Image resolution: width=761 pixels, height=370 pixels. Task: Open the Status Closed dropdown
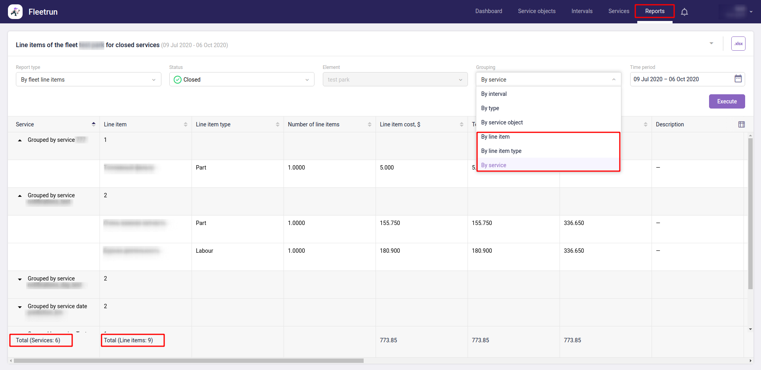[x=242, y=80]
